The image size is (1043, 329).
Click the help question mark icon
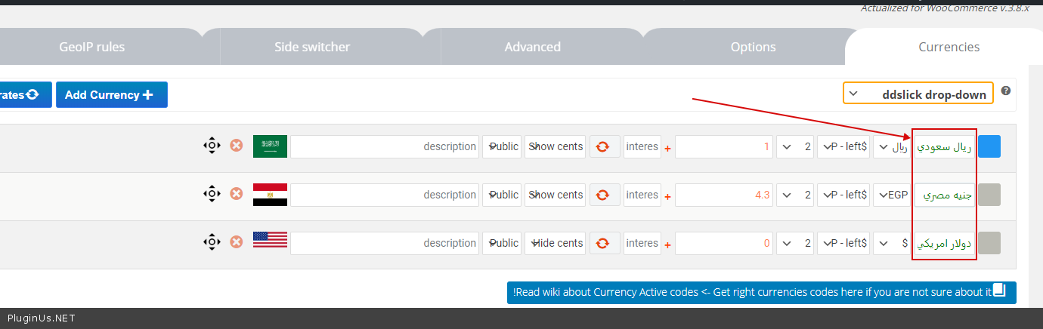tap(1006, 91)
